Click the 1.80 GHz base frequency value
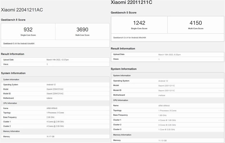Viewport: 225px width, 143px height. [x=163, y=115]
